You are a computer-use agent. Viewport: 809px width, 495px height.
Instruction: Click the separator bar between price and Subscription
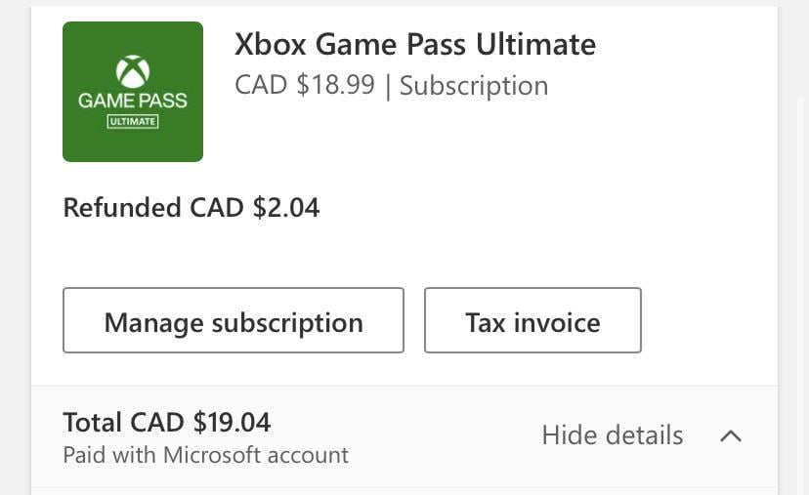coord(388,86)
